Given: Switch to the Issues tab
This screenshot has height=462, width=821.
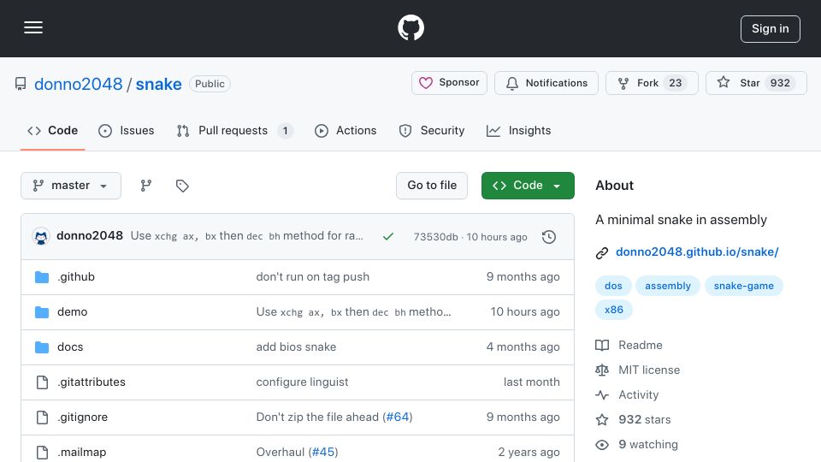Looking at the screenshot, I should [x=127, y=130].
